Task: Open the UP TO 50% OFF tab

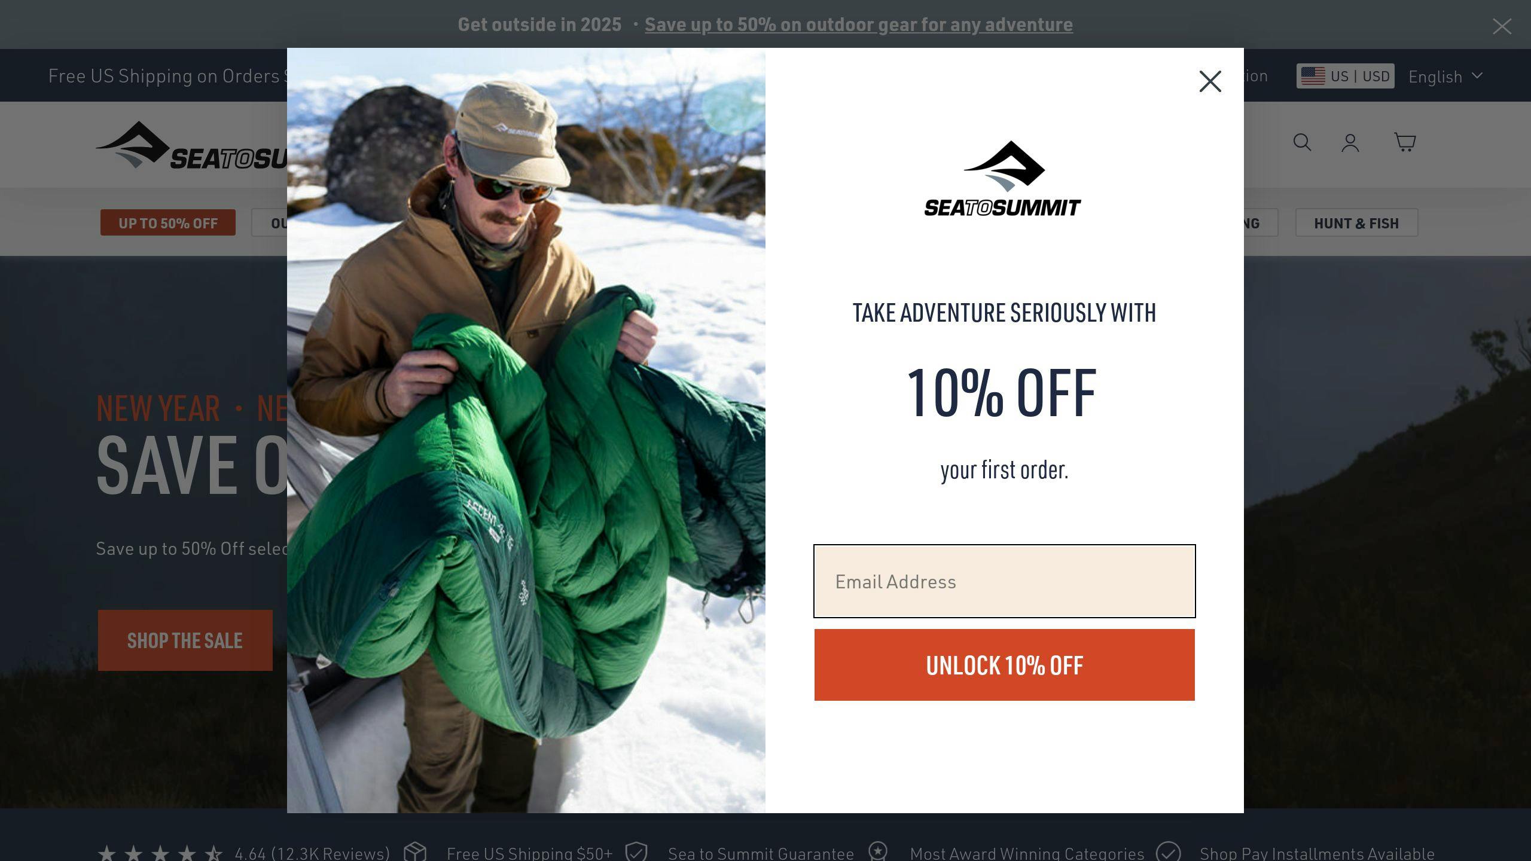Action: [168, 223]
